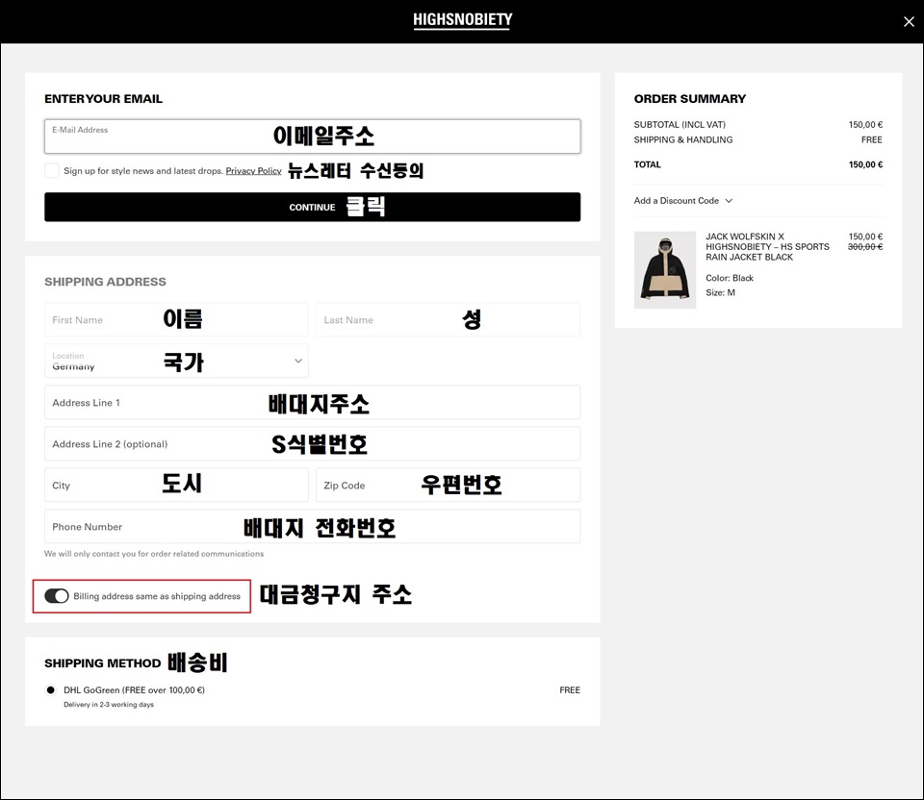
Task: Click the 'SUBTOTAL (INCL VAT)' summary label
Action: [680, 125]
